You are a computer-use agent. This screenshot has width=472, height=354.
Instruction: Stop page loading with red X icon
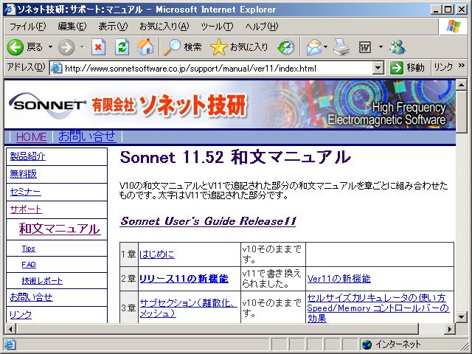pyautogui.click(x=98, y=47)
